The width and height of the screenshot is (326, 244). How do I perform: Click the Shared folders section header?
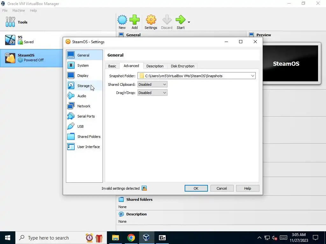point(139,200)
